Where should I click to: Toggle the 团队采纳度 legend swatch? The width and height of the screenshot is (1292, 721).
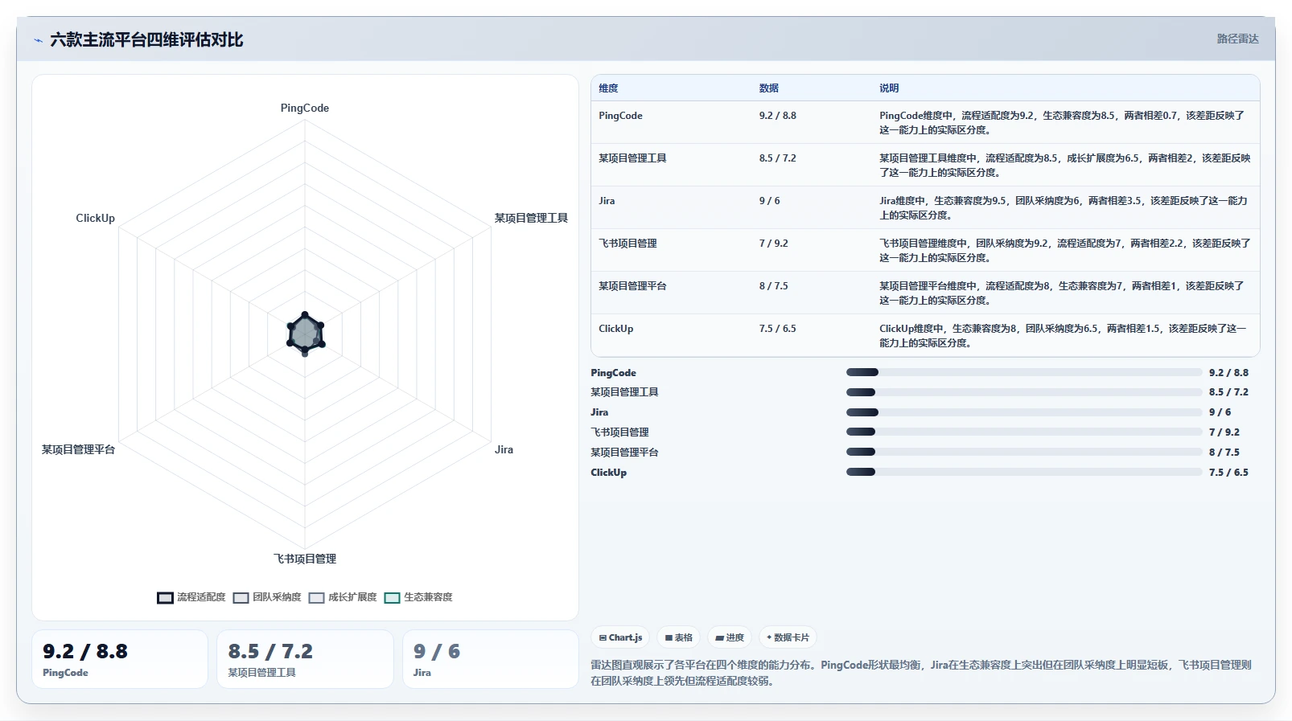(x=241, y=597)
